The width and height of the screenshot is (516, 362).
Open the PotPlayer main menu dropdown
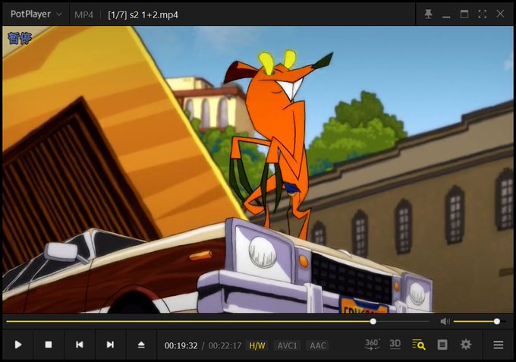(36, 14)
